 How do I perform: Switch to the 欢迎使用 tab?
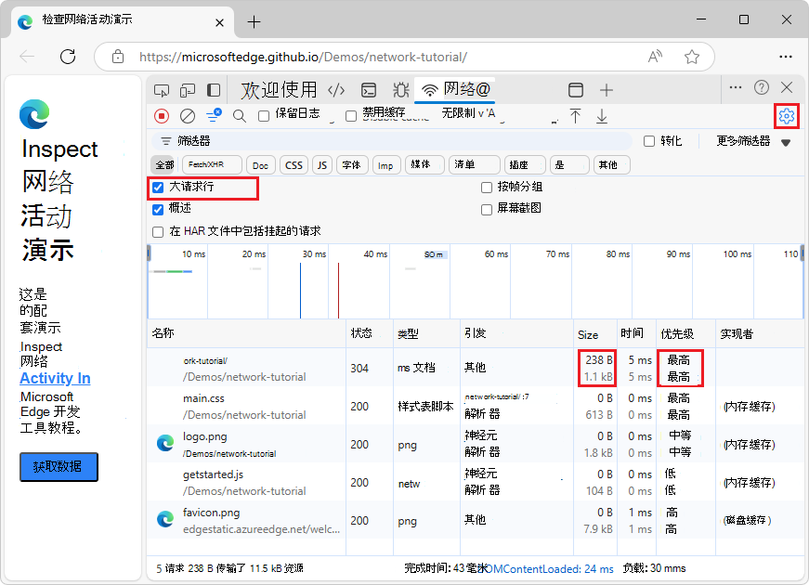tap(280, 89)
